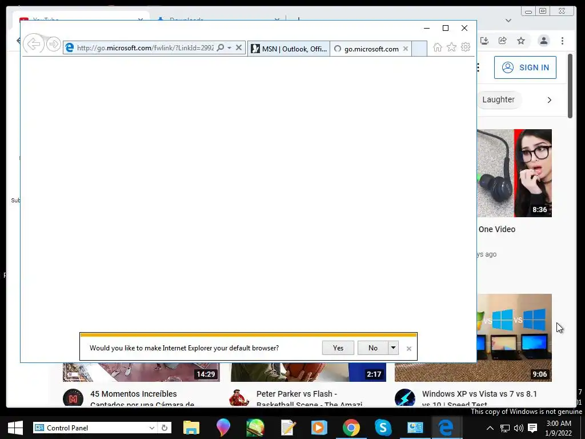Open the colorful Paint 3D taskbar icon

[x=223, y=428]
